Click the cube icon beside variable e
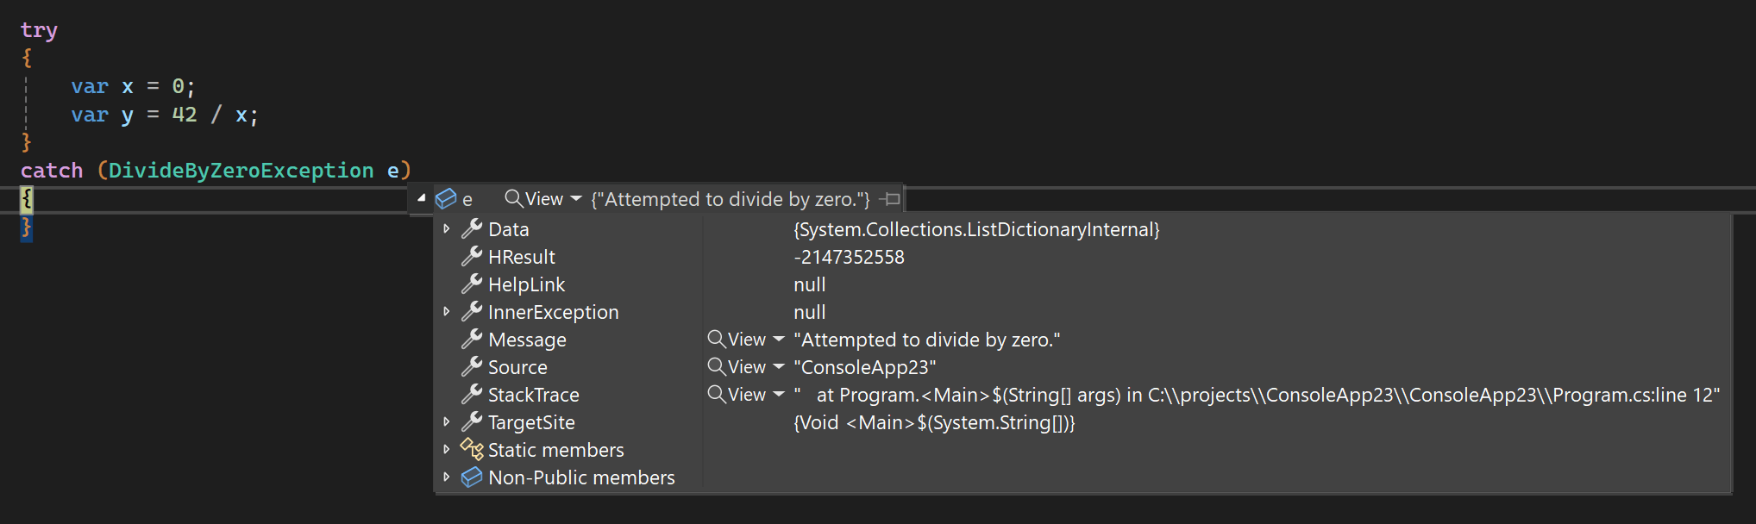 pos(446,199)
